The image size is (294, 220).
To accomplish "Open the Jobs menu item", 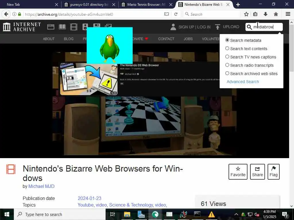I will 188,39.
